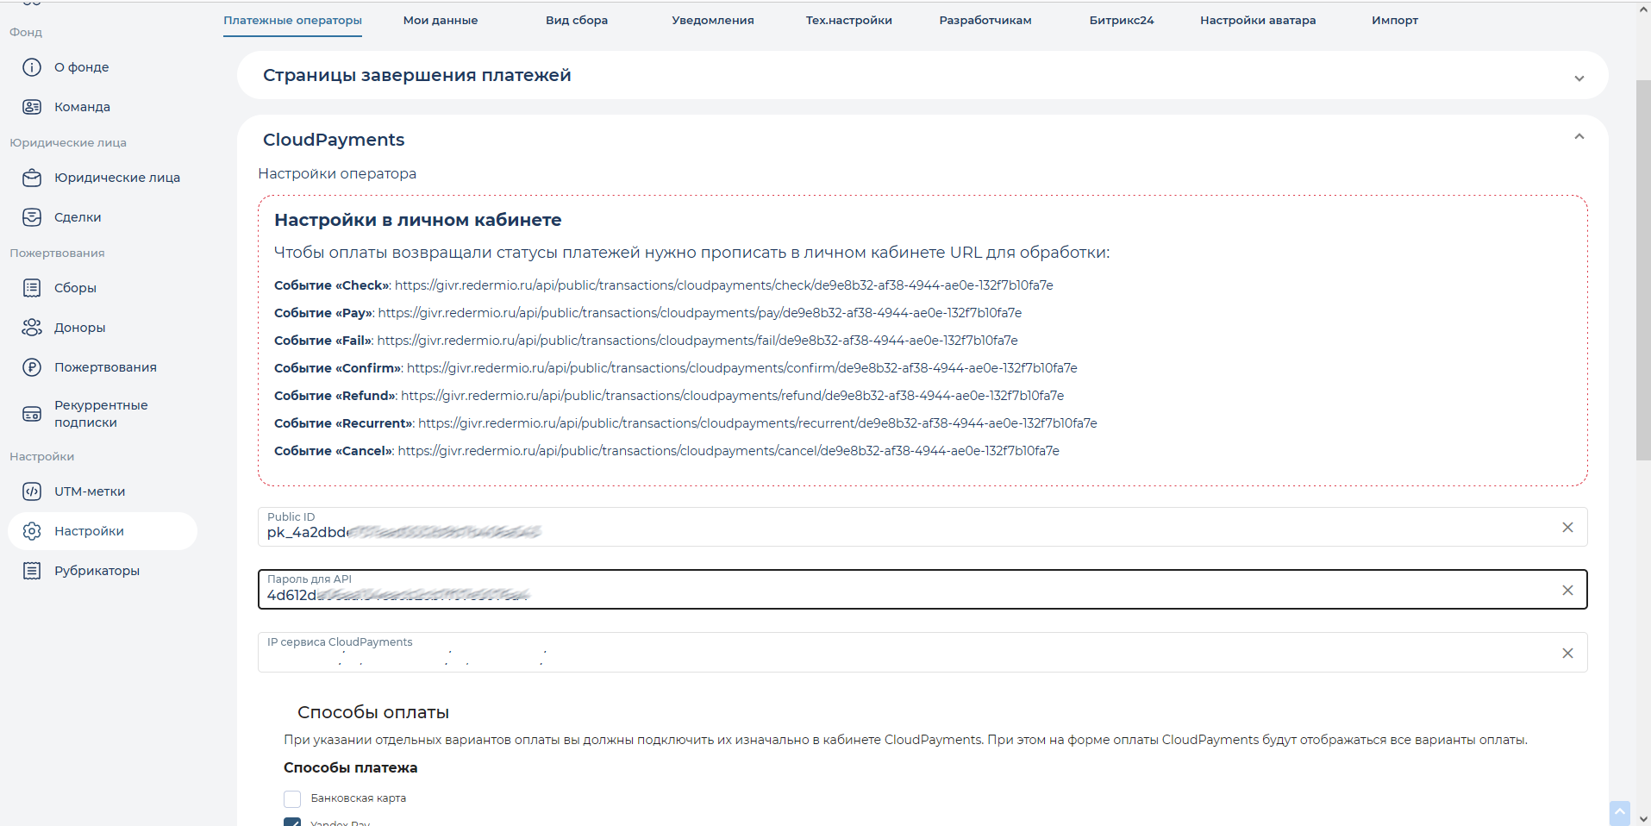Click the Пожертвования circle icon
This screenshot has height=826, width=1651.
pyautogui.click(x=32, y=367)
